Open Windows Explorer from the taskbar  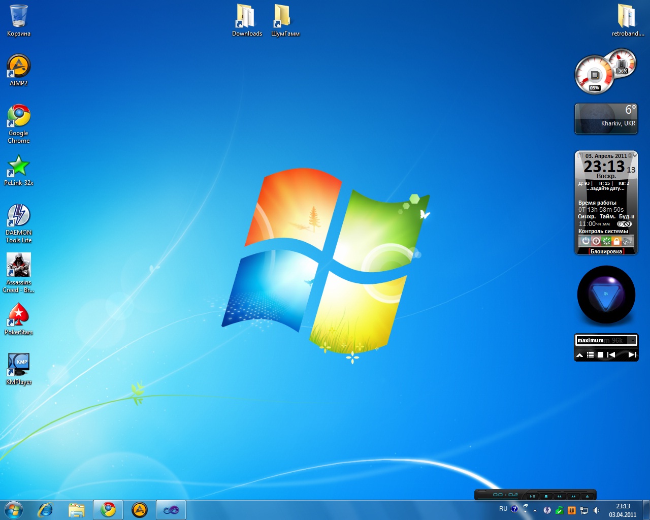coord(77,510)
